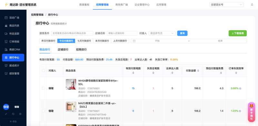
Task: Sort by 失效总笔数 column arrows
Action: click(x=153, y=73)
